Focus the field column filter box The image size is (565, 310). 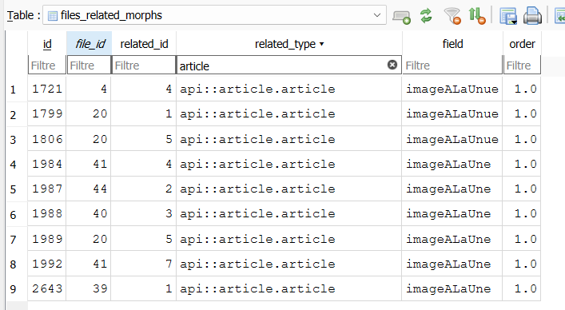pyautogui.click(x=452, y=66)
